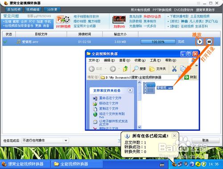Click the language bar keyboard icon
This screenshot has width=223, height=169.
click(x=162, y=165)
